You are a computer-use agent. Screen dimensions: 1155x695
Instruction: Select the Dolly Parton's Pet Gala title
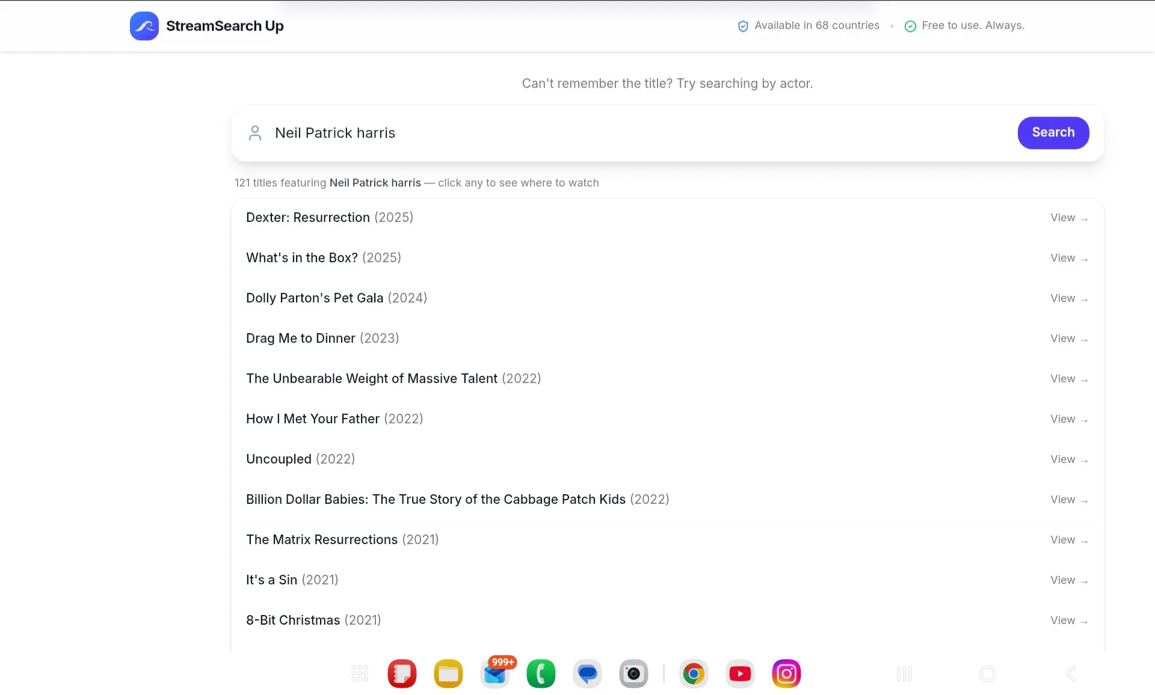(x=336, y=298)
